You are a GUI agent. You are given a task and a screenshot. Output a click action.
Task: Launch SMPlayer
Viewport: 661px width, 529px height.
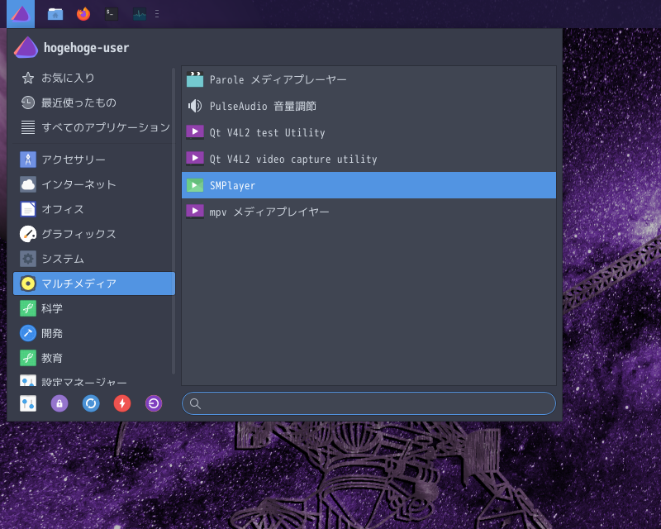[369, 185]
